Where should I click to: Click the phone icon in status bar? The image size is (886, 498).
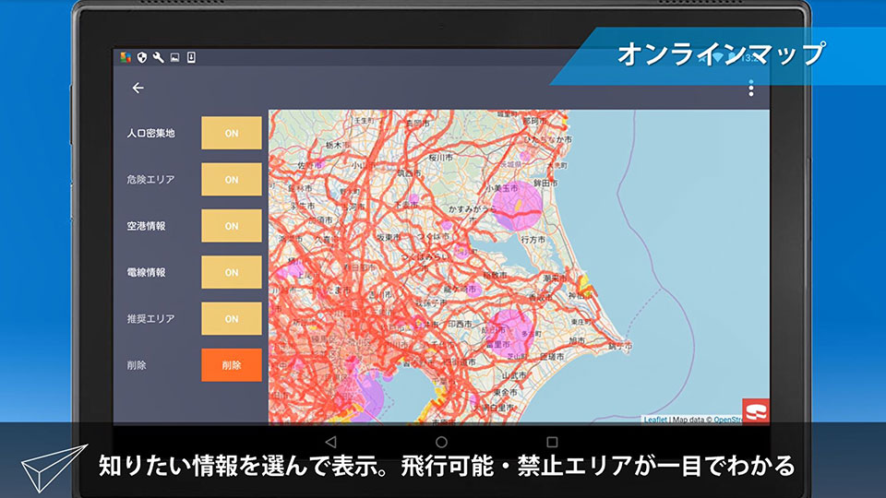[191, 57]
